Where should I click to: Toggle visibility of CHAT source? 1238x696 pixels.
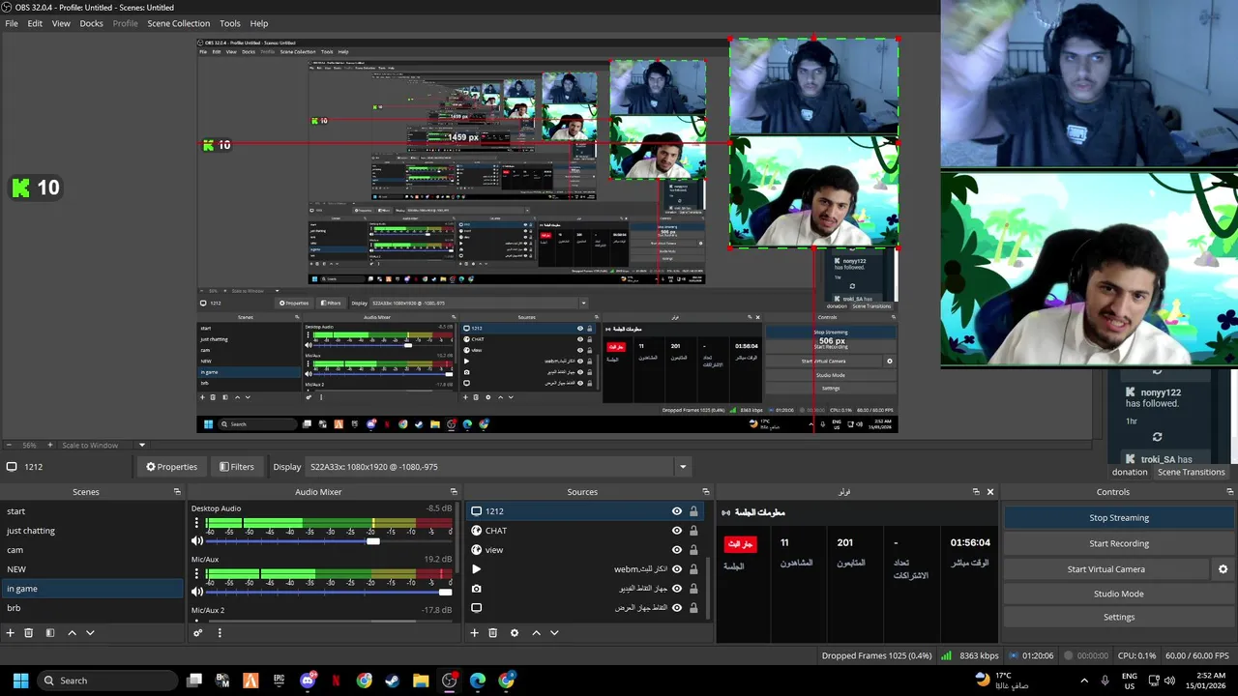677,531
